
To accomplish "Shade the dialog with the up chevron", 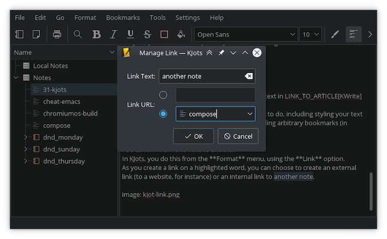I will [245, 52].
